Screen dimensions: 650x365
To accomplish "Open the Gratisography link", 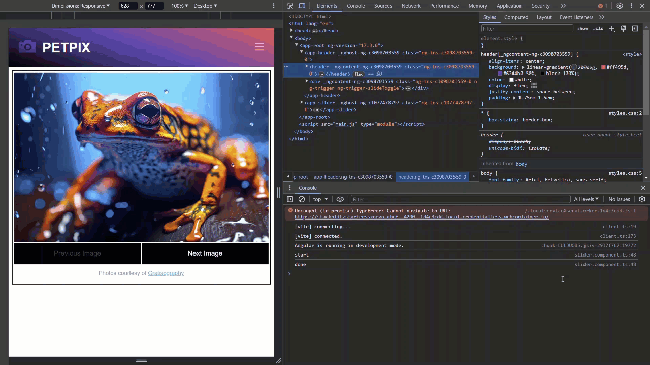I will (x=166, y=273).
